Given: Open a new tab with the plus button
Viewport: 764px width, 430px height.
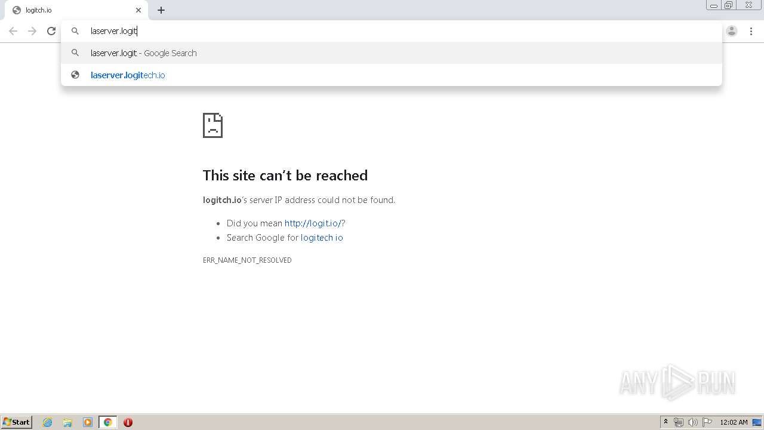Looking at the screenshot, I should 161,10.
